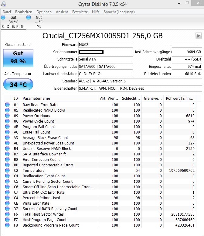Click status icon for Reallocated NAND Blocks
The image size is (204, 236).
click(x=7, y=110)
